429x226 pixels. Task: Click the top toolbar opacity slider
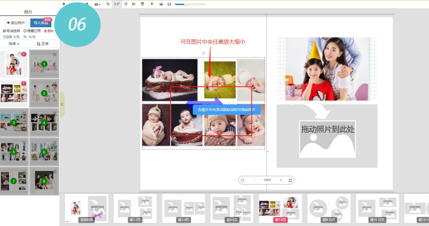click(x=190, y=4)
